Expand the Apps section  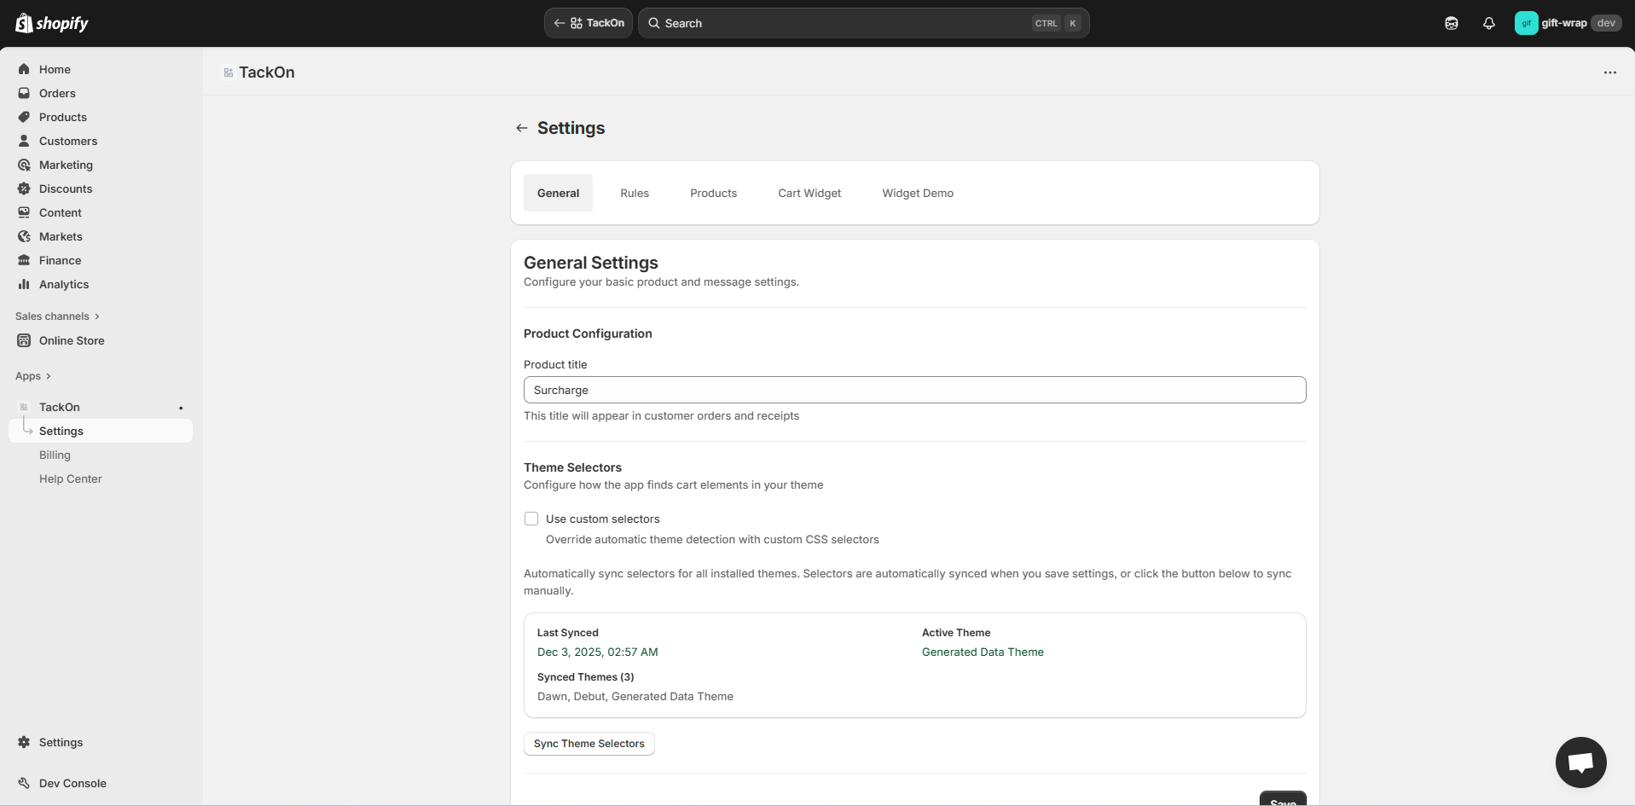pyautogui.click(x=33, y=376)
